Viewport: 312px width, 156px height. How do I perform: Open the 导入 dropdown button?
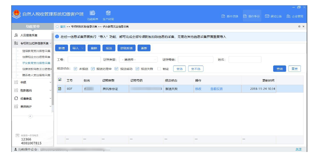78,48
